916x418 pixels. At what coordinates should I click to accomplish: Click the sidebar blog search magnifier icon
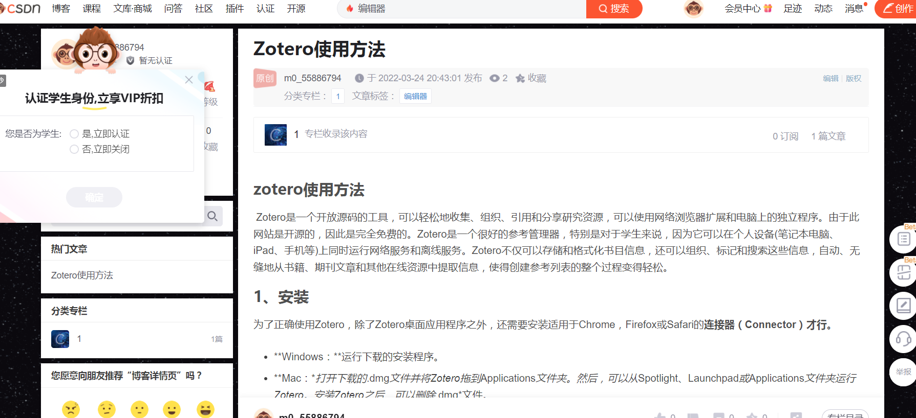[x=212, y=216]
